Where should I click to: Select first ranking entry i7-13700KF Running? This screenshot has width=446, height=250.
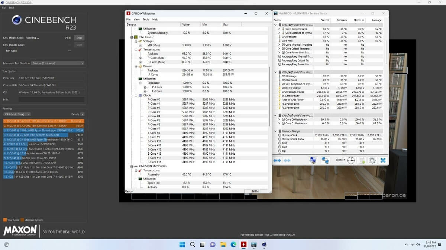tap(43, 121)
